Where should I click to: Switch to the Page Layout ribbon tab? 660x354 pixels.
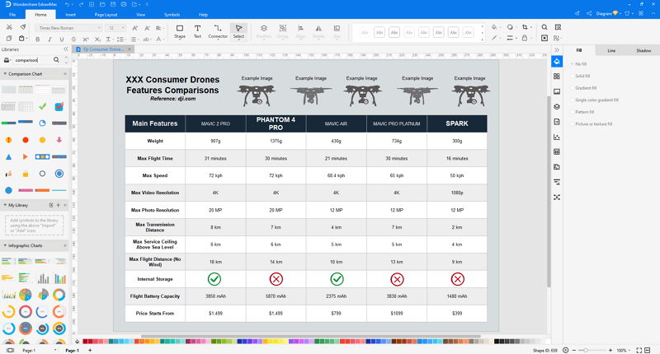[x=106, y=15]
